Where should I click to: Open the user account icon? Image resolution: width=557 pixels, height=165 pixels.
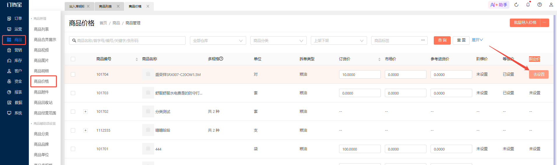coord(551,5)
